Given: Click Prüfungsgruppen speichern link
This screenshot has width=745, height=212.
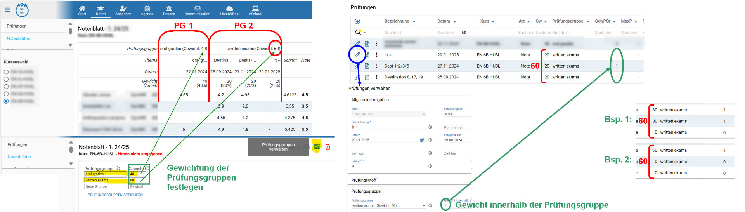Looking at the screenshot, I should point(115,195).
